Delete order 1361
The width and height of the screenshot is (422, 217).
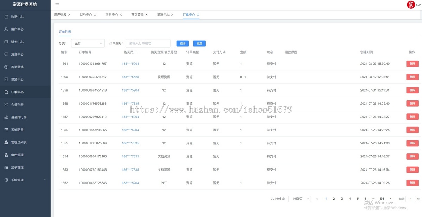pos(413,64)
